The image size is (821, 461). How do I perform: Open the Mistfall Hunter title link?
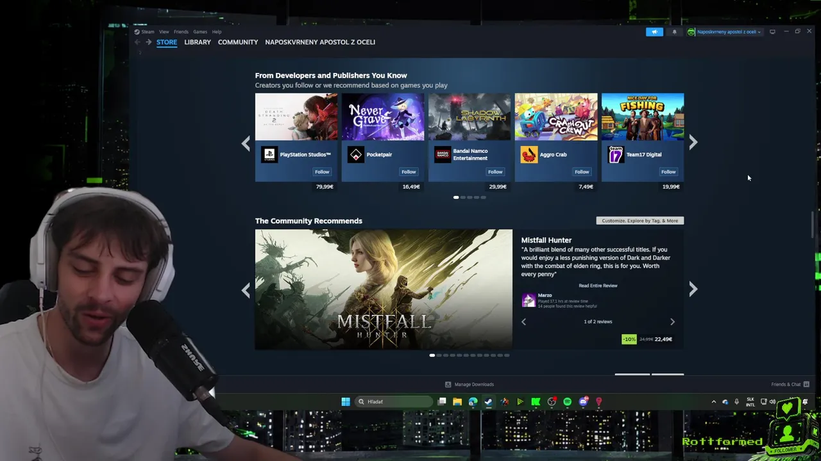coord(546,240)
